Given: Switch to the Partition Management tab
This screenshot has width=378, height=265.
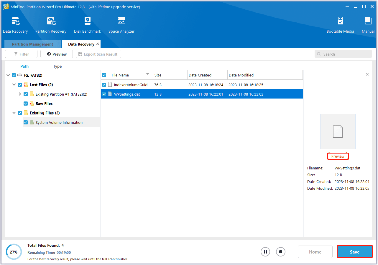Looking at the screenshot, I should click(32, 44).
